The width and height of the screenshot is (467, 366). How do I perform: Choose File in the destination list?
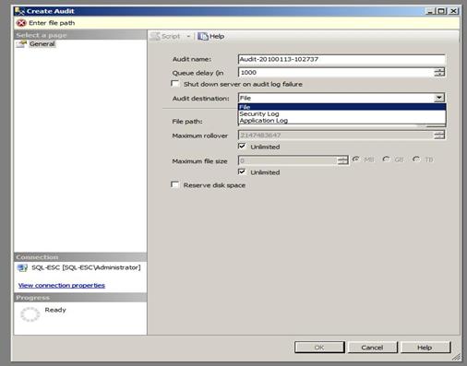pyautogui.click(x=342, y=107)
